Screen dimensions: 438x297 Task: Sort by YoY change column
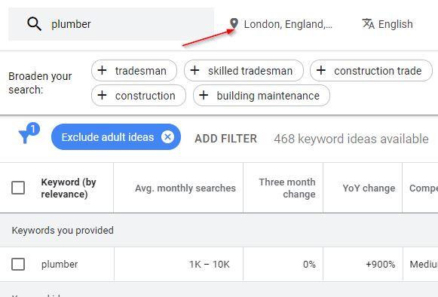369,188
